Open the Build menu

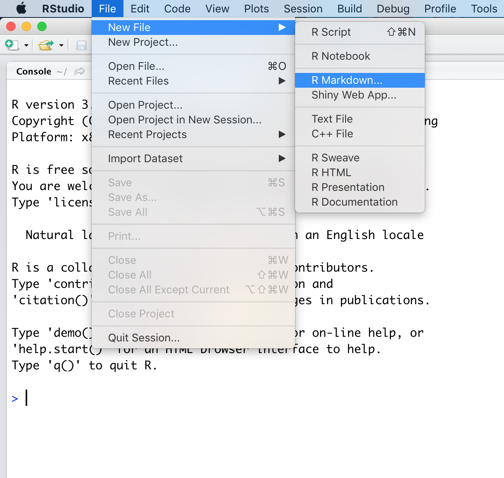tap(349, 9)
